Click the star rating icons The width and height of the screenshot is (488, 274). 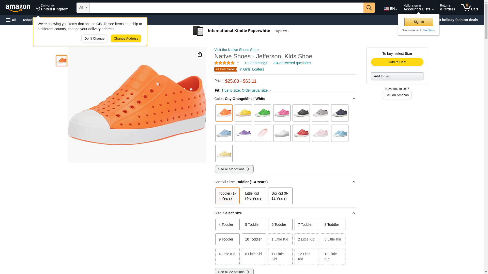(x=224, y=63)
